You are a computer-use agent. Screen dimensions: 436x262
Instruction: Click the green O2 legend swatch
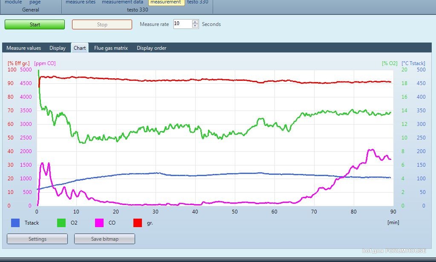tap(61, 222)
